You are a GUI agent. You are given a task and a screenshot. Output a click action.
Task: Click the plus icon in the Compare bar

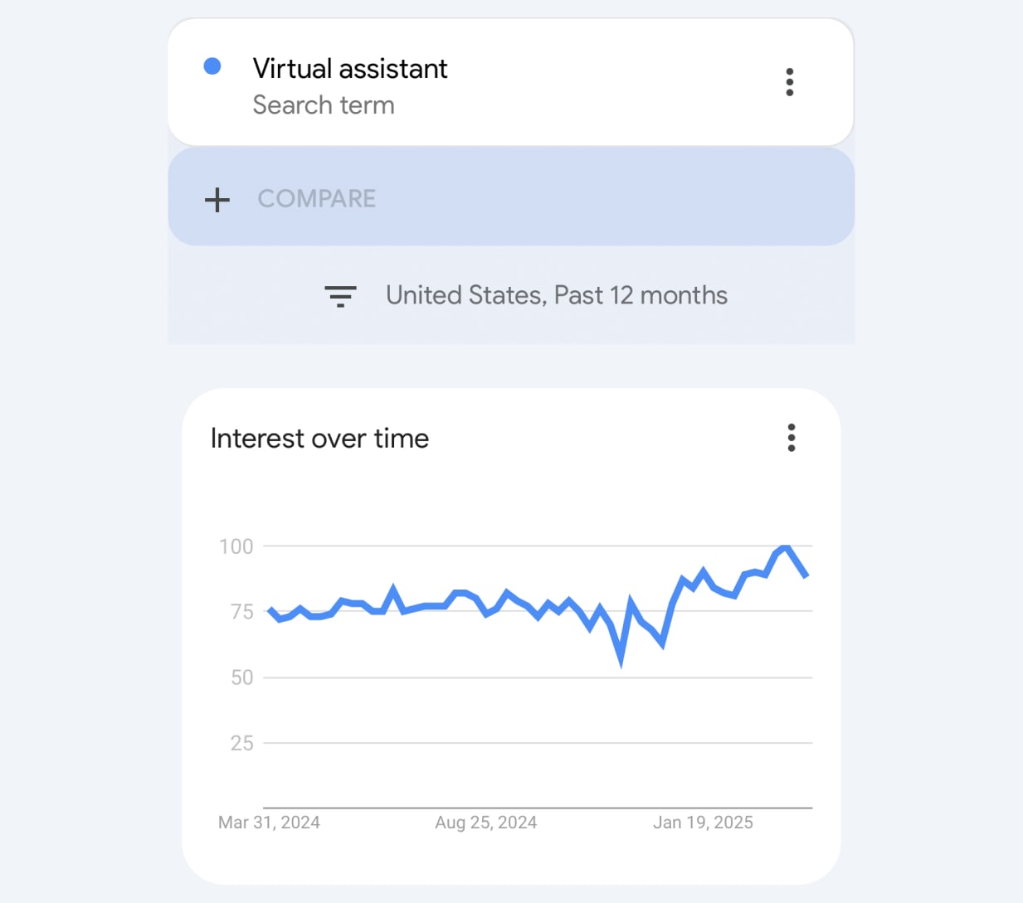click(x=217, y=199)
